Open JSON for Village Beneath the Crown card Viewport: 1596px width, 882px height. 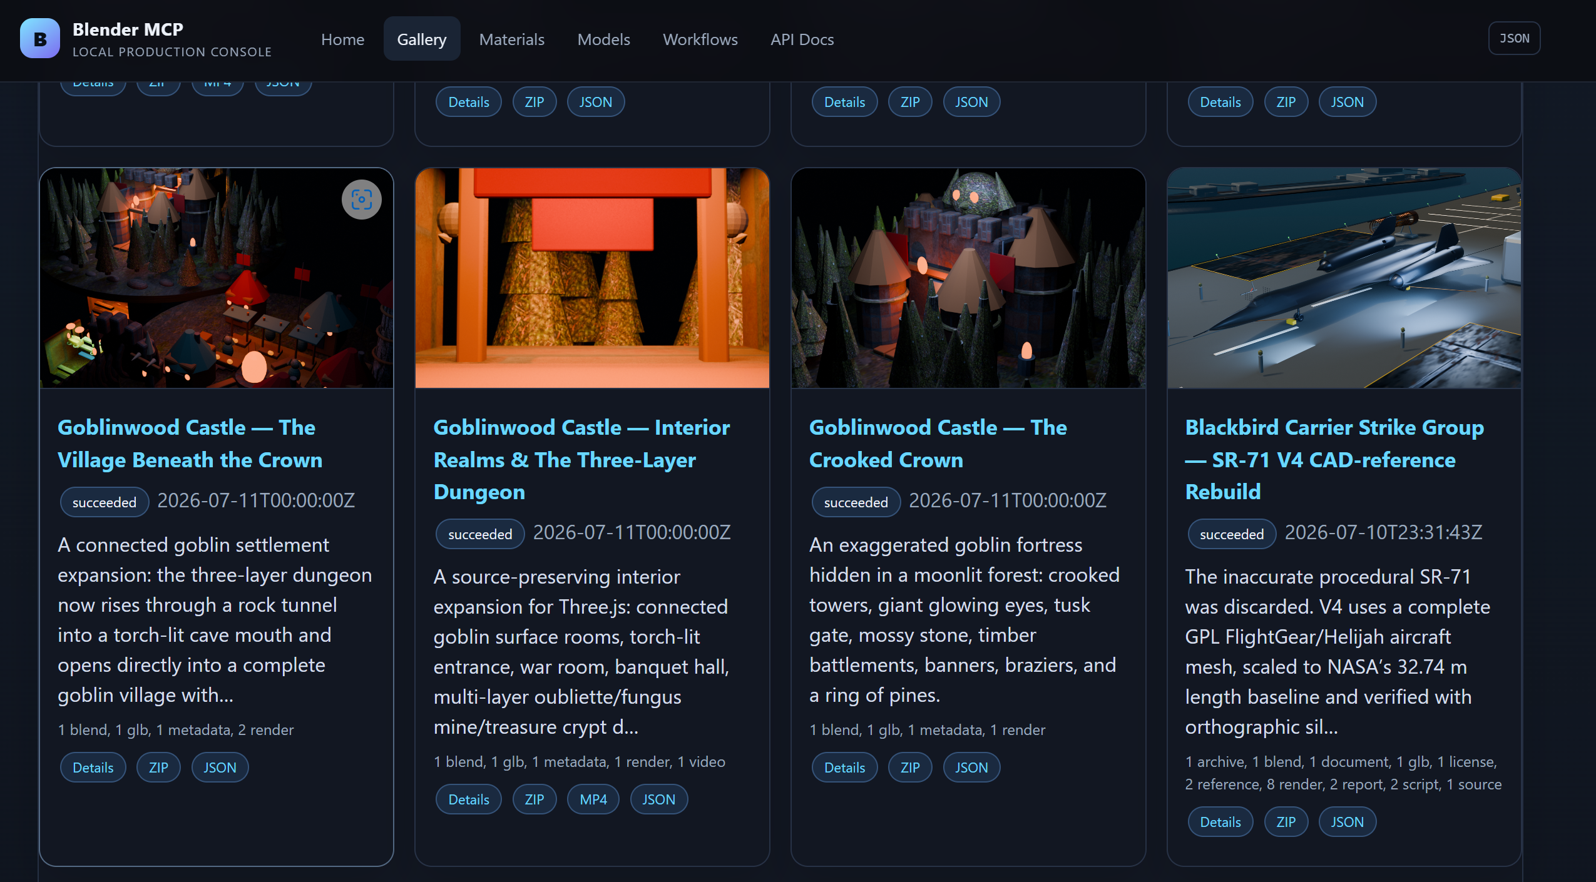(220, 768)
